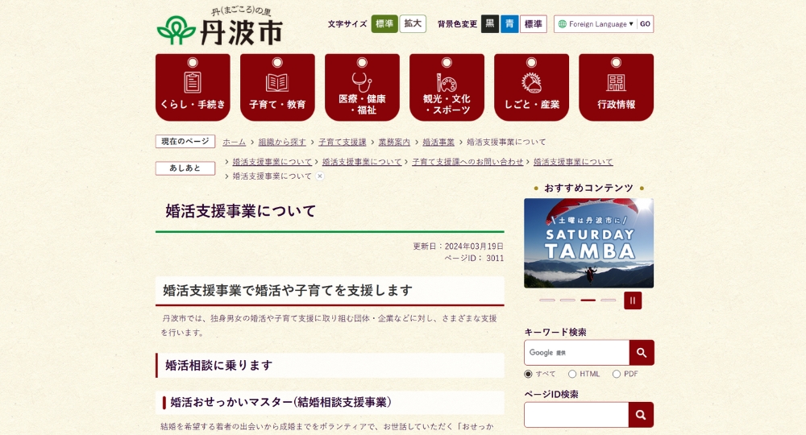Viewport: 806px width, 435px height.
Task: Open 婚活事業 breadcrumb link
Action: (x=438, y=142)
